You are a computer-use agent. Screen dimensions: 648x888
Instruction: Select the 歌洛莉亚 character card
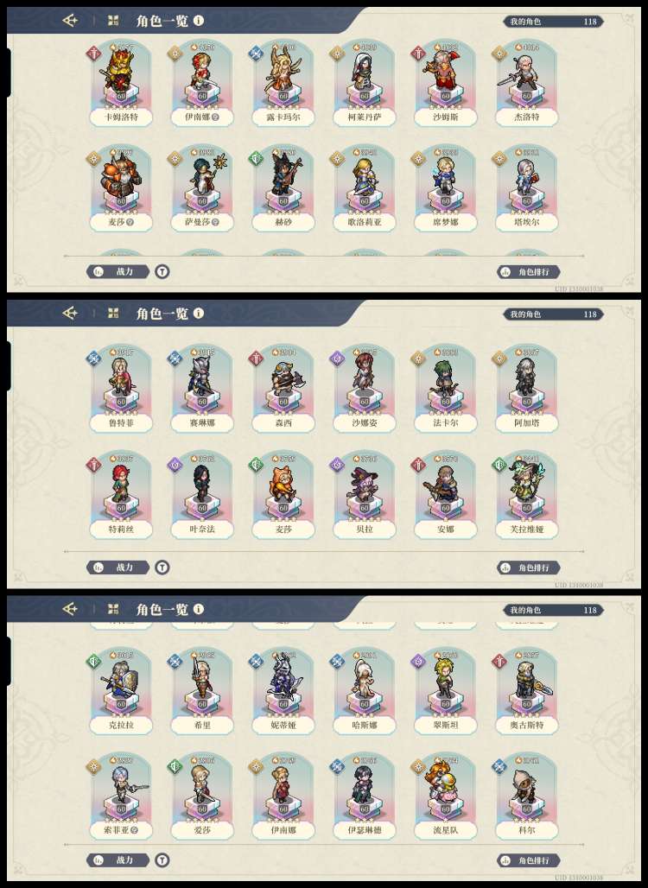click(365, 188)
